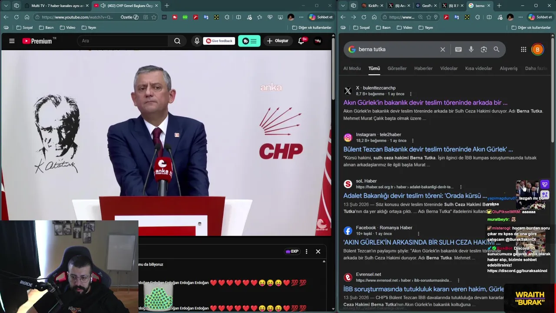556x313 pixels.
Task: Open YouTube guide hamburger menu
Action: point(12,41)
